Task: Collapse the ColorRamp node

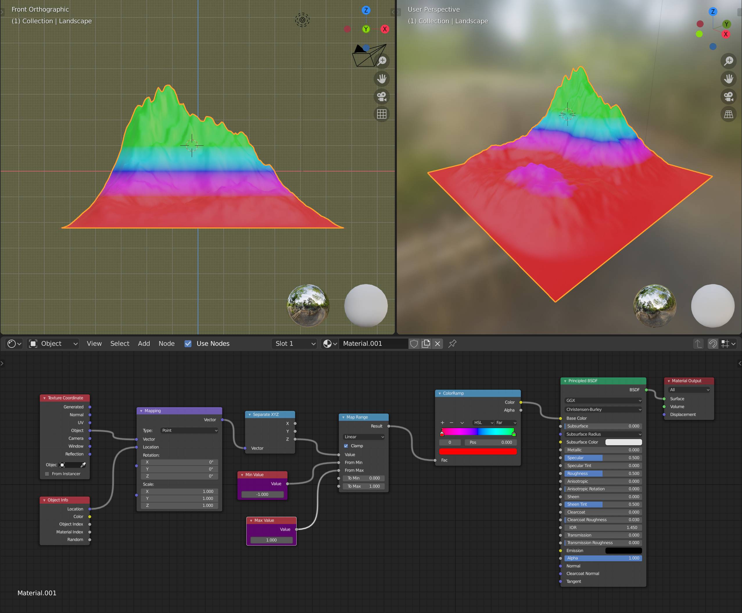Action: (440, 393)
